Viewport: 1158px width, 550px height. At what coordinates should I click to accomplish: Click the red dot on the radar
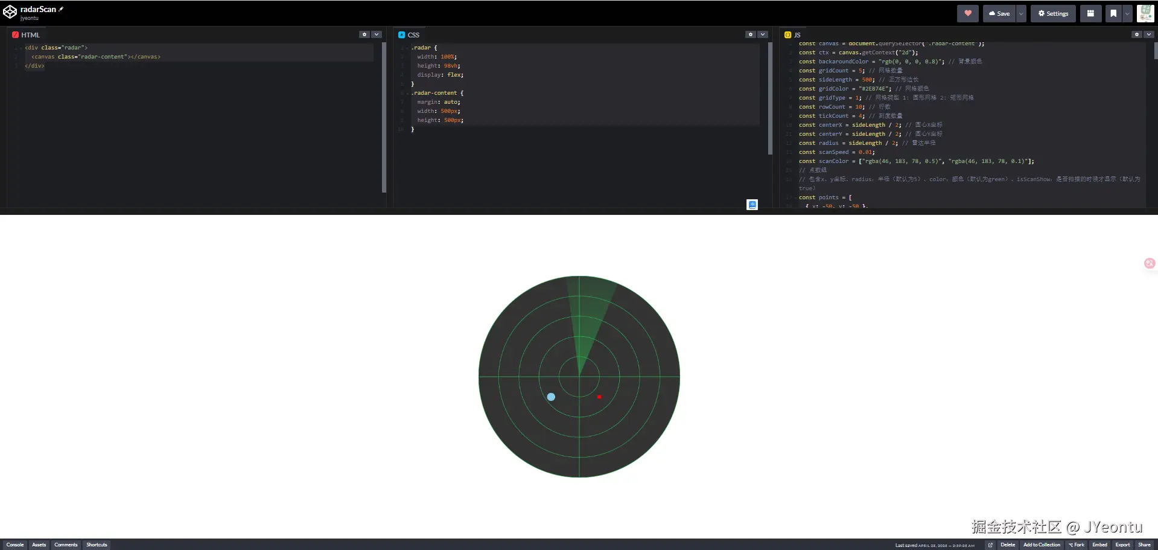(x=599, y=397)
